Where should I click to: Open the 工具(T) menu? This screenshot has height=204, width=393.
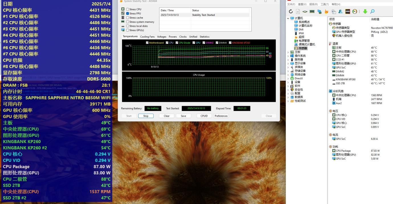pyautogui.click(x=325, y=4)
